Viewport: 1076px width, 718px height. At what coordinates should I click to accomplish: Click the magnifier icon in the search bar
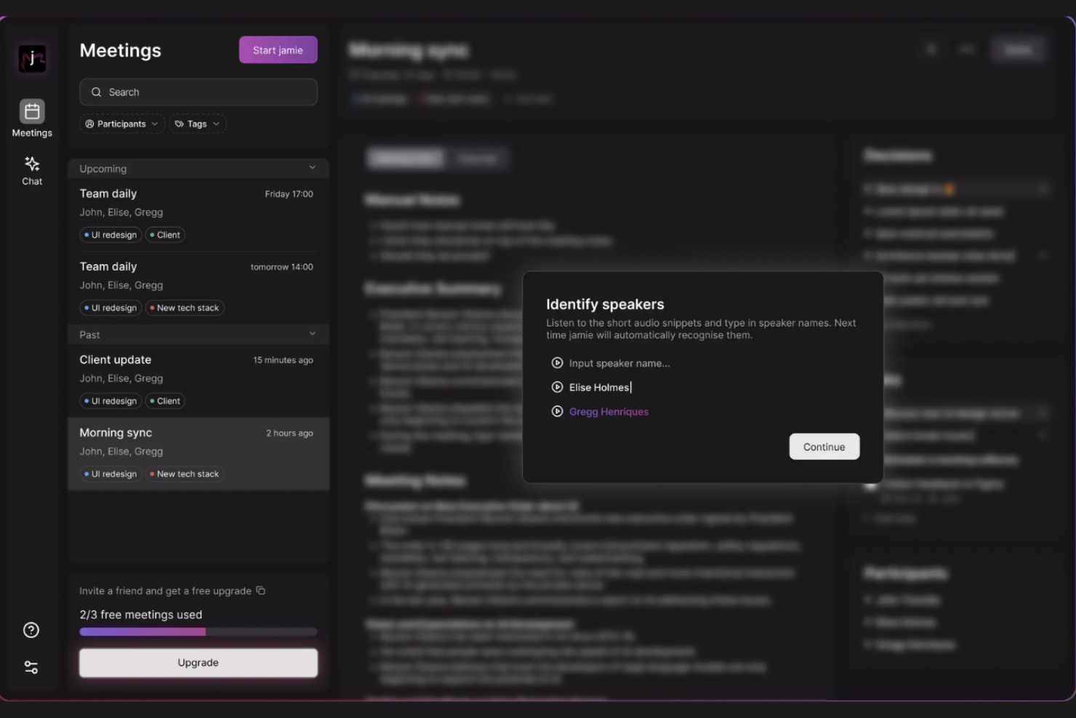pyautogui.click(x=96, y=92)
